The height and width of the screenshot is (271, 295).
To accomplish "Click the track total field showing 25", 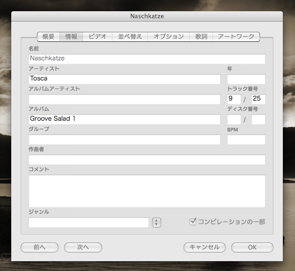I will click(x=258, y=99).
